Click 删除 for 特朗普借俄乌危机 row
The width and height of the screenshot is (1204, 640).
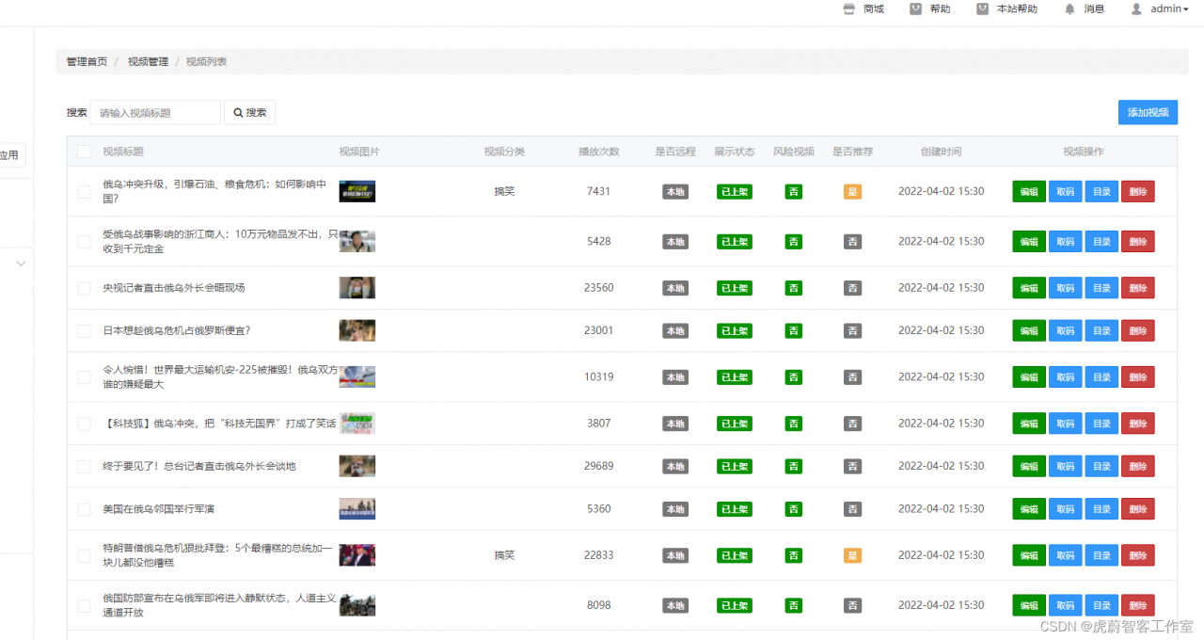point(1138,555)
